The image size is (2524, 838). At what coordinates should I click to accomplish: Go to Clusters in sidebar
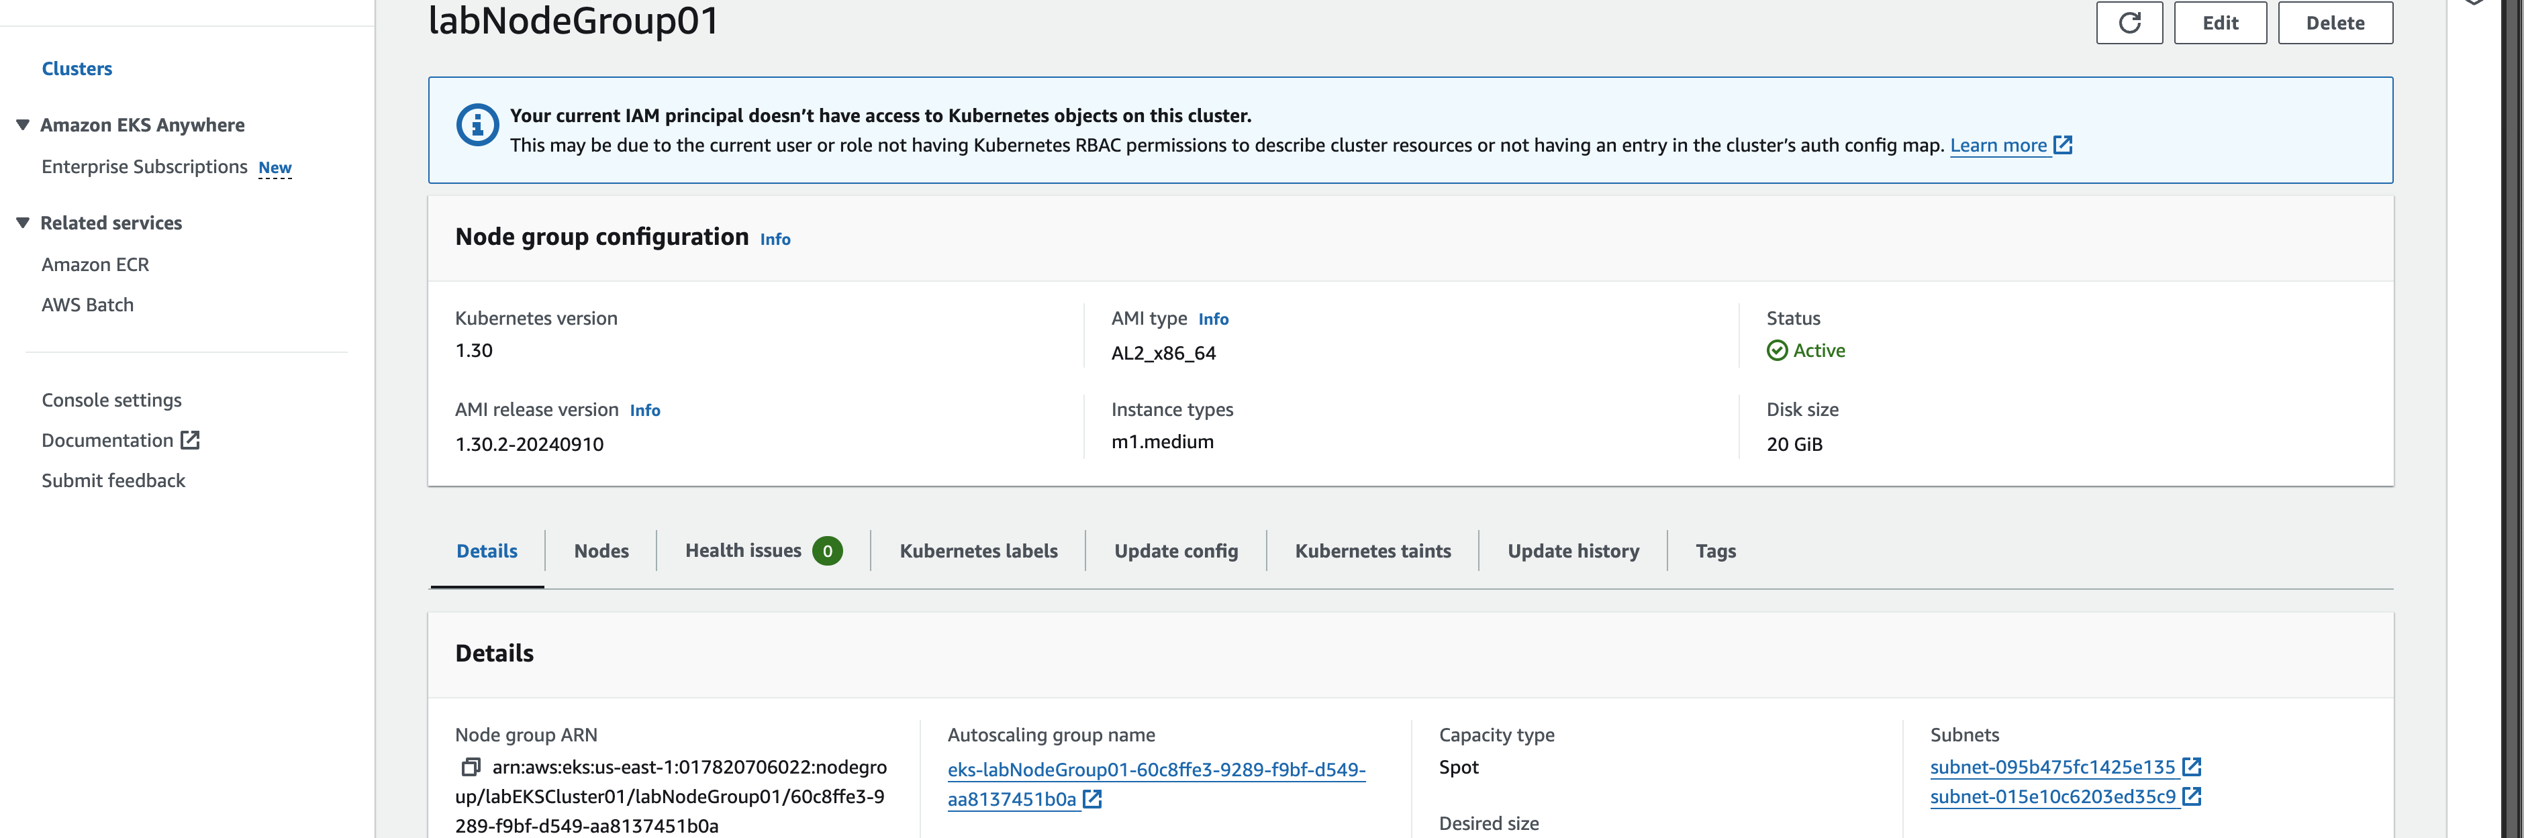pos(77,68)
